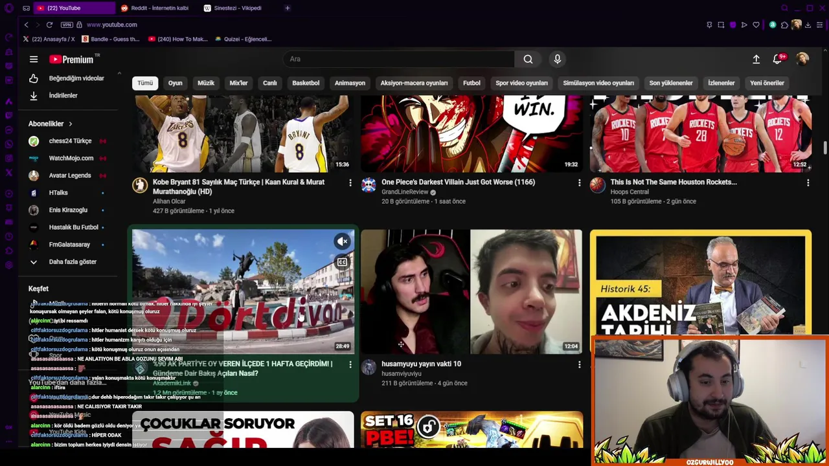Viewport: 829px width, 466px height.
Task: Unmute the Dörtdivan video preview
Action: pos(342,241)
